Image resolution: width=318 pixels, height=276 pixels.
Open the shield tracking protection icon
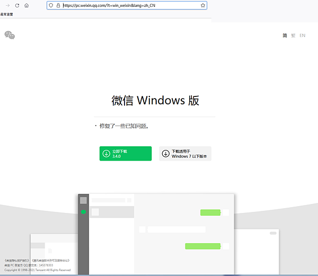click(51, 5)
